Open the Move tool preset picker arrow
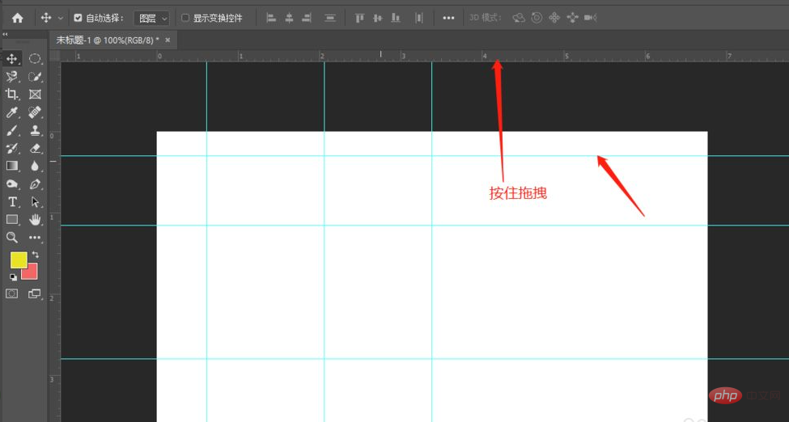This screenshot has width=789, height=422. click(61, 18)
